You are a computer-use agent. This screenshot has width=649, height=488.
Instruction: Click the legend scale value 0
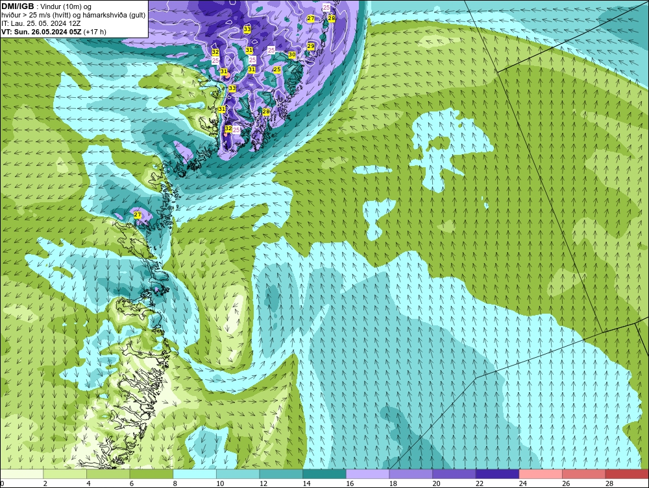[2, 483]
